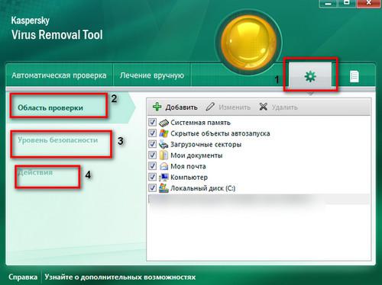Click the Загрузочные секторы drive icon

pos(163,144)
